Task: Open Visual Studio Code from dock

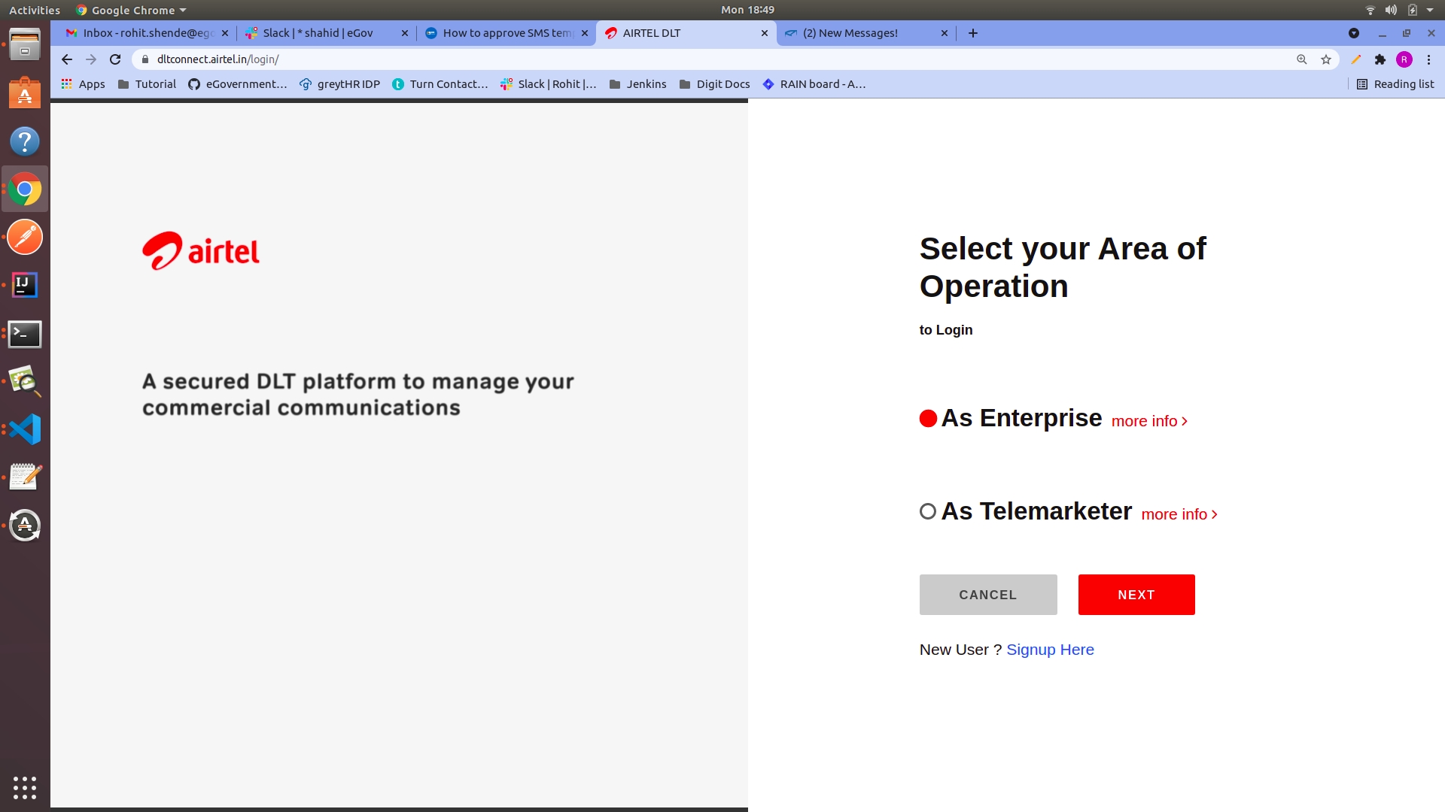Action: click(x=25, y=429)
